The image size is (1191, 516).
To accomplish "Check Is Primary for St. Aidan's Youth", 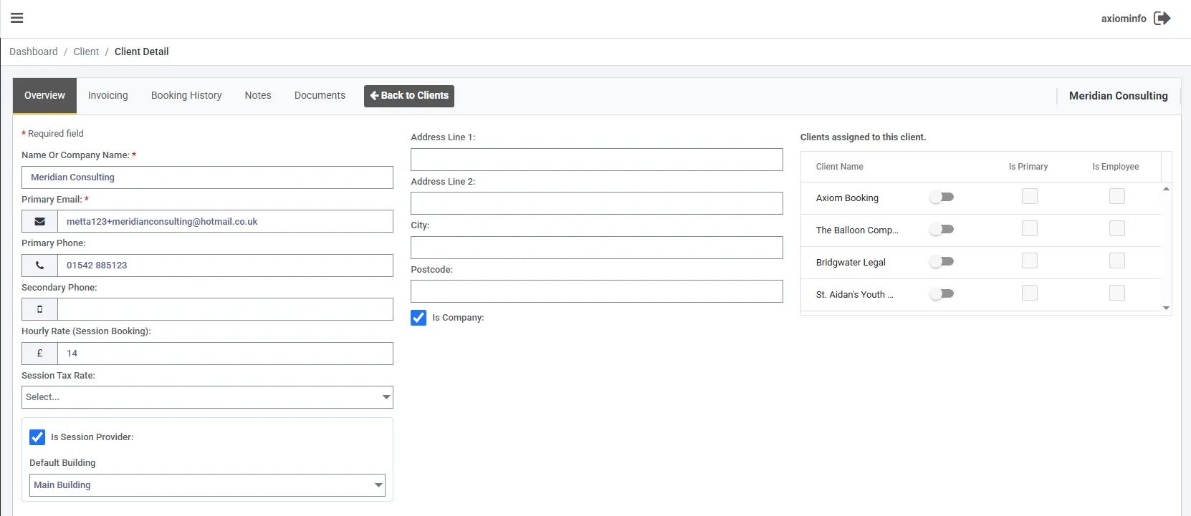I will [x=1030, y=293].
